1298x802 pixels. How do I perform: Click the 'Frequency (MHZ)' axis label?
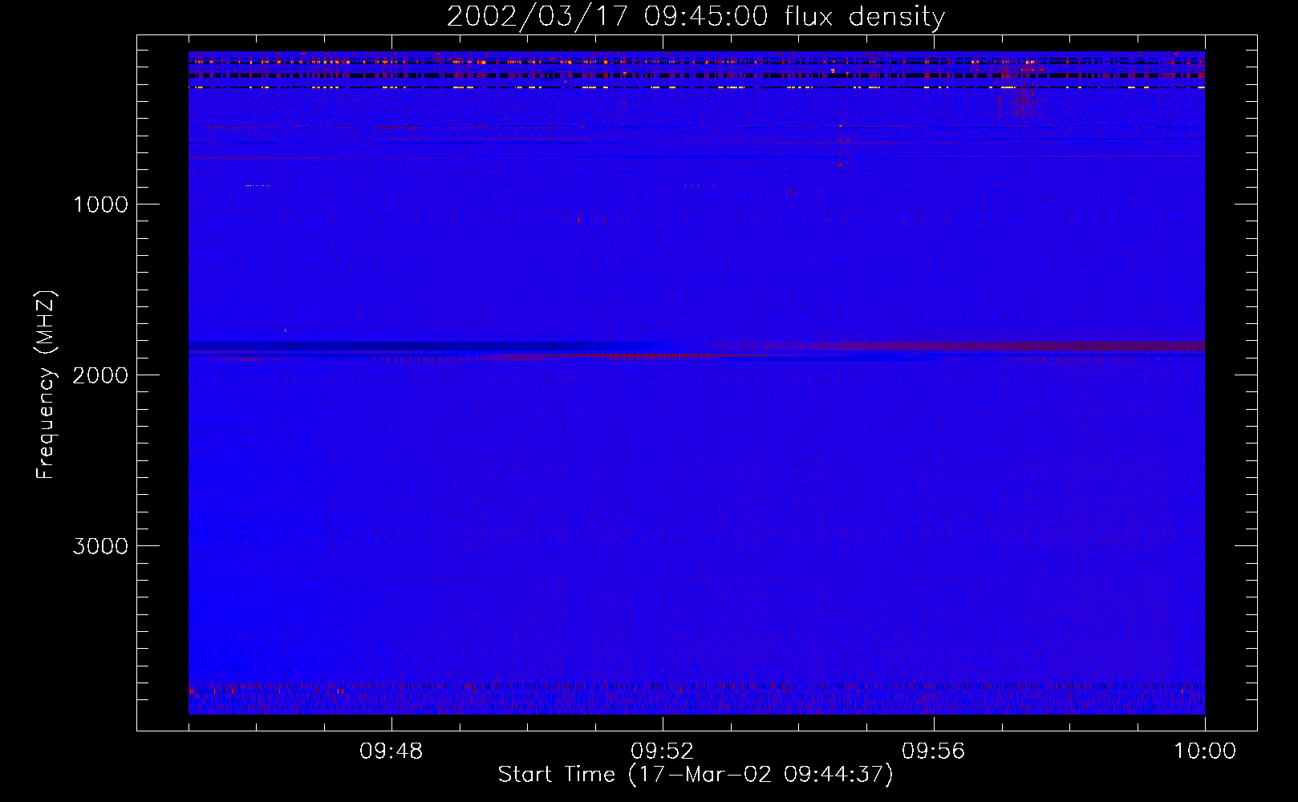[x=45, y=385]
